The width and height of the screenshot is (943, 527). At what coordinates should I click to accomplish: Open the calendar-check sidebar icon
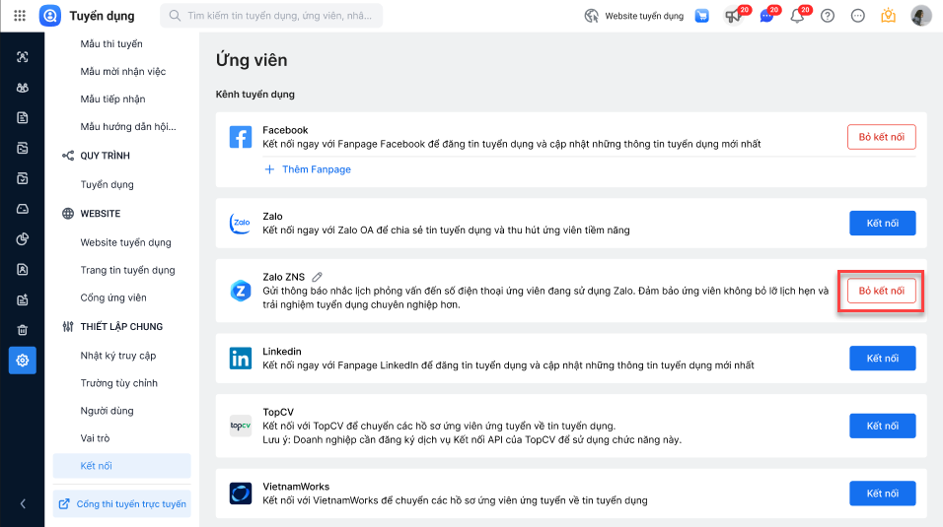pyautogui.click(x=23, y=178)
